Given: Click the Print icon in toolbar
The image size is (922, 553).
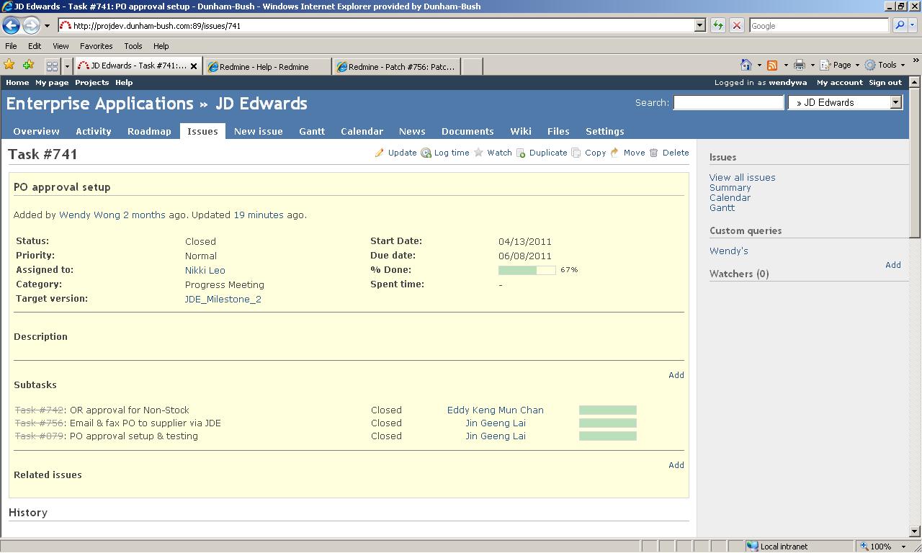Looking at the screenshot, I should point(799,65).
